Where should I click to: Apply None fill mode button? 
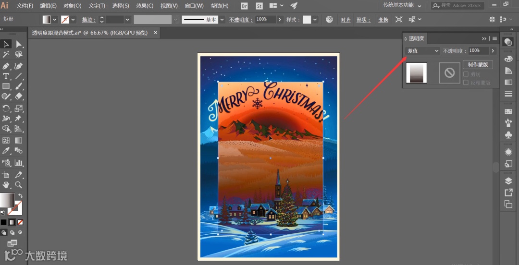click(21, 222)
